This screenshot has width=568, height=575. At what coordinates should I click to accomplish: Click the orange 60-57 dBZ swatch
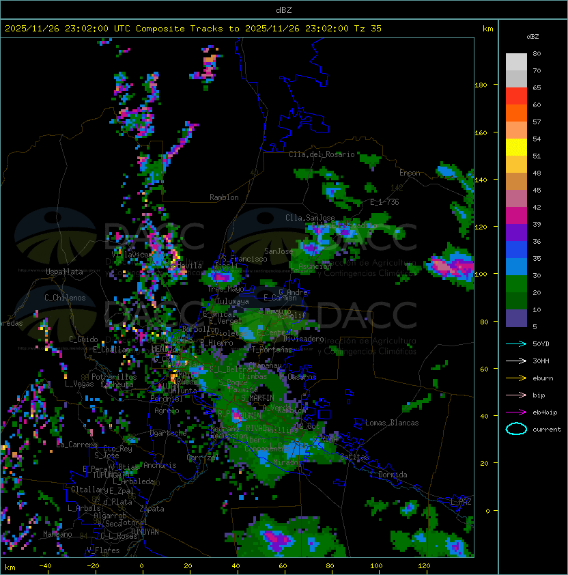516,113
